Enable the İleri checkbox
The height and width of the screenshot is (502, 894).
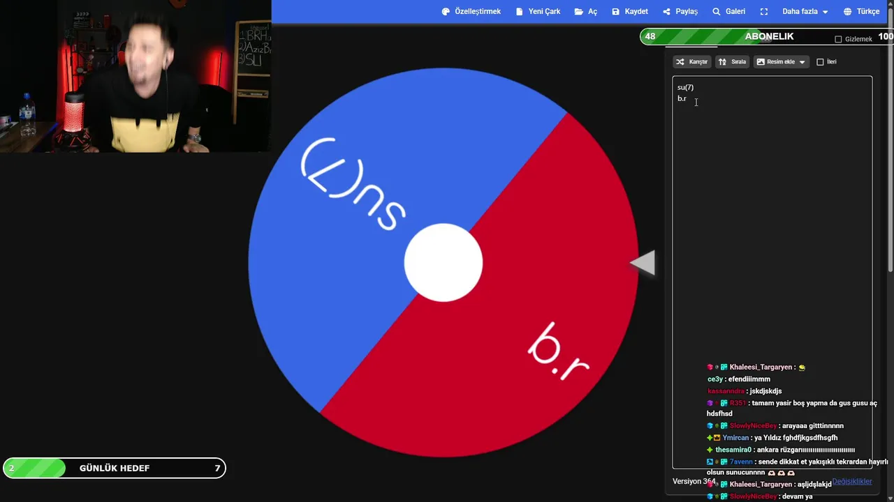pos(820,62)
